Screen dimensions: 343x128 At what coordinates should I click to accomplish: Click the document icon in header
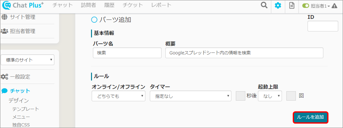tap(292, 5)
